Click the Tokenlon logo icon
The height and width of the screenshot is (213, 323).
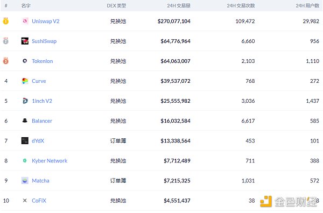(x=25, y=61)
